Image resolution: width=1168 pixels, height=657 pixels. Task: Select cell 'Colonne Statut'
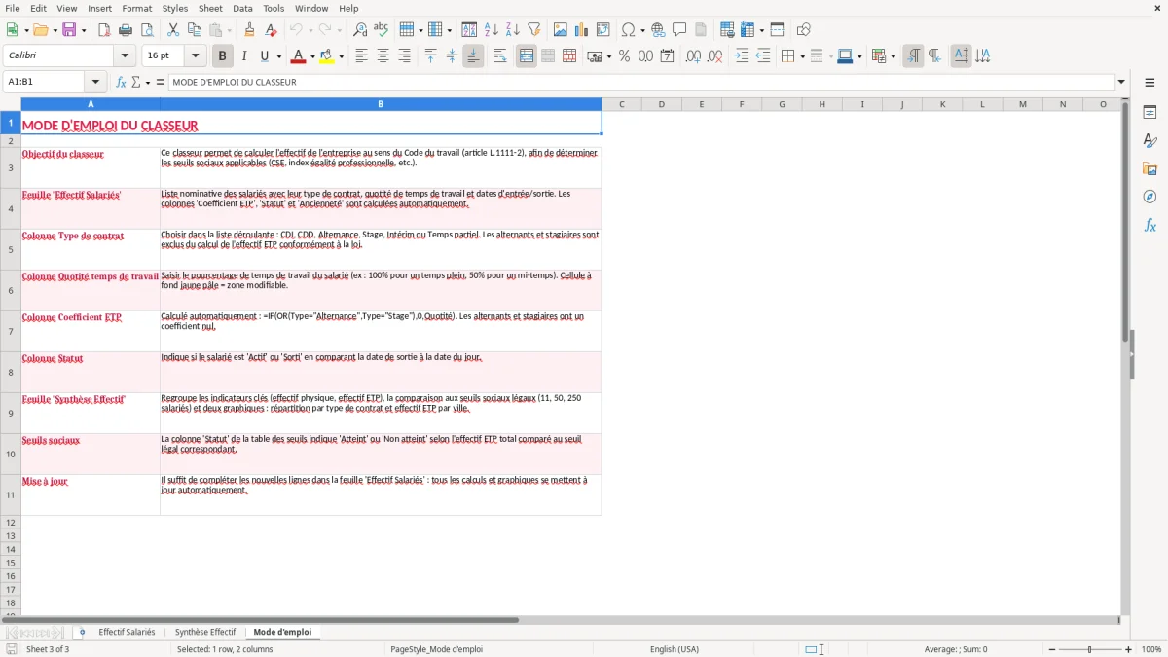(x=91, y=372)
